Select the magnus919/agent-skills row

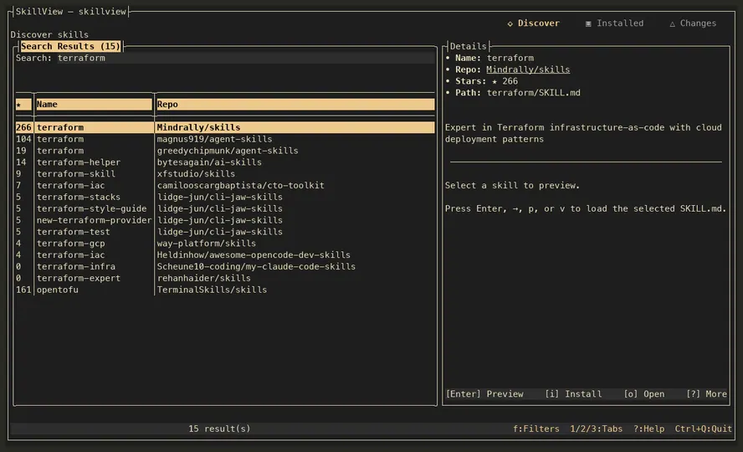pyautogui.click(x=225, y=139)
